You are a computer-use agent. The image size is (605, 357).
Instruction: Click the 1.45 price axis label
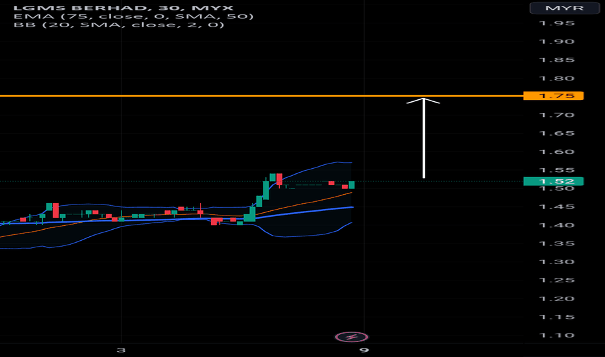tap(556, 207)
